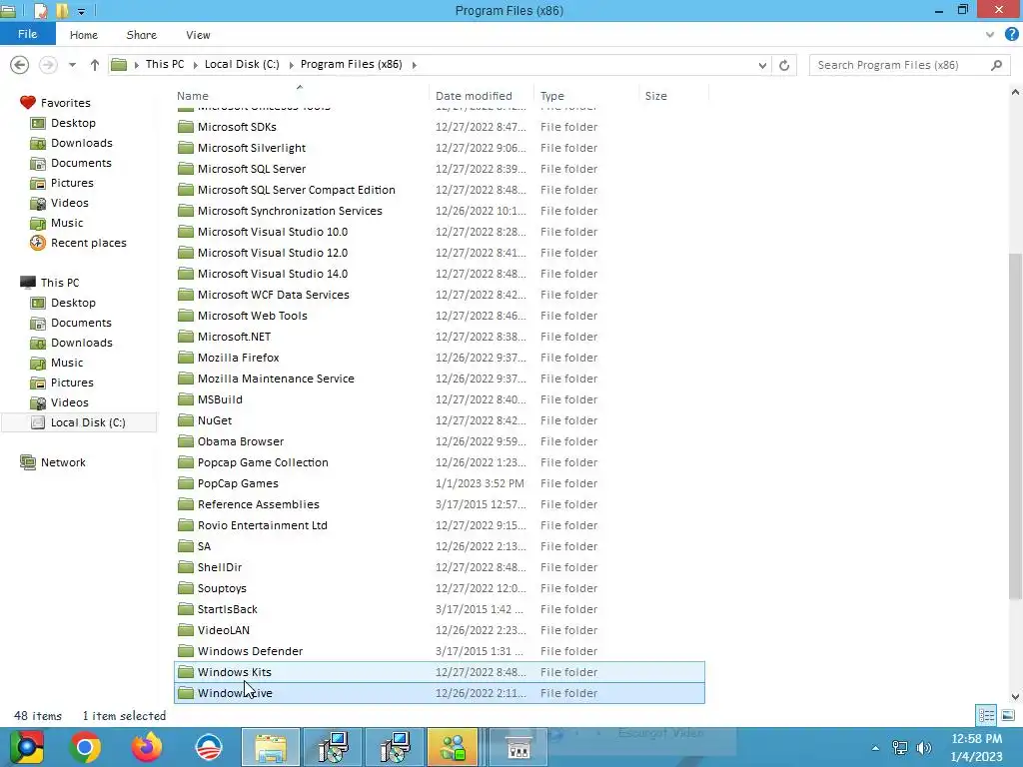Viewport: 1023px width, 767px height.
Task: Click scrollbar down arrow
Action: 1015,696
